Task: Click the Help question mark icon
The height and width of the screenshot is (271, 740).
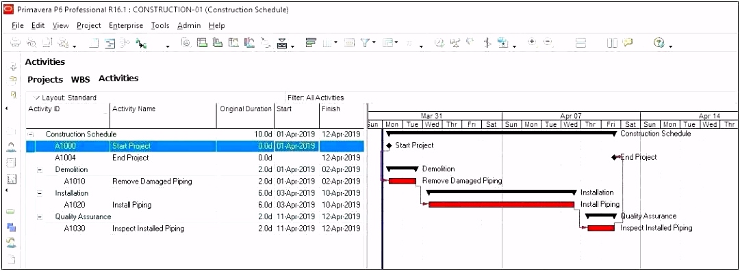Action: point(659,43)
